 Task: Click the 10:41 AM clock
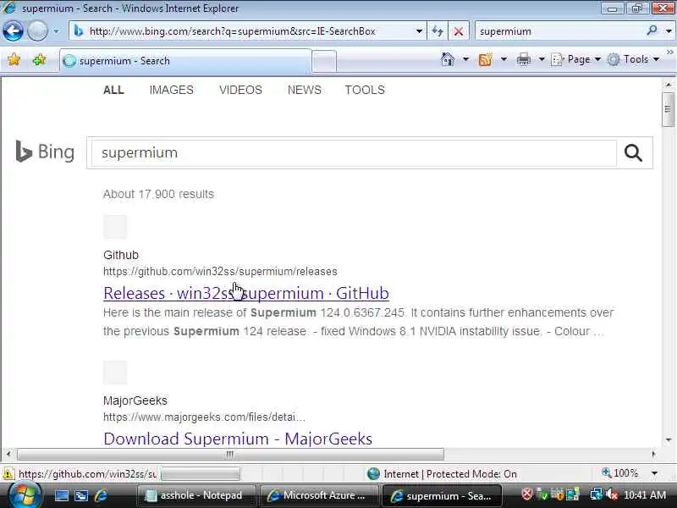pos(645,495)
